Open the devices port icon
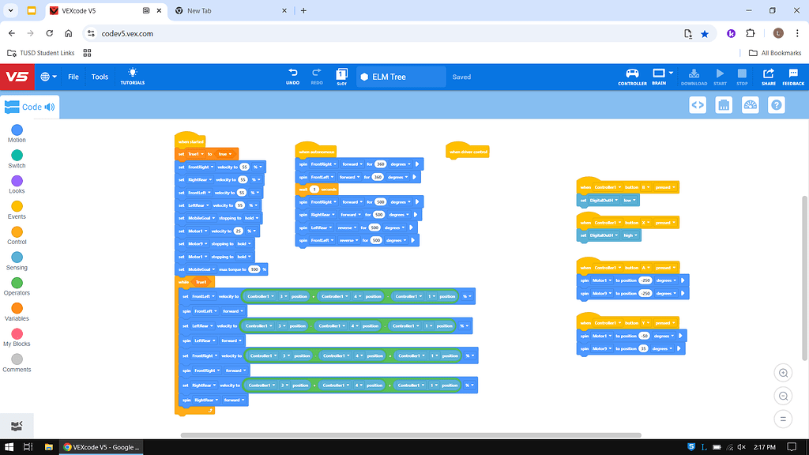The image size is (809, 455). click(x=724, y=105)
